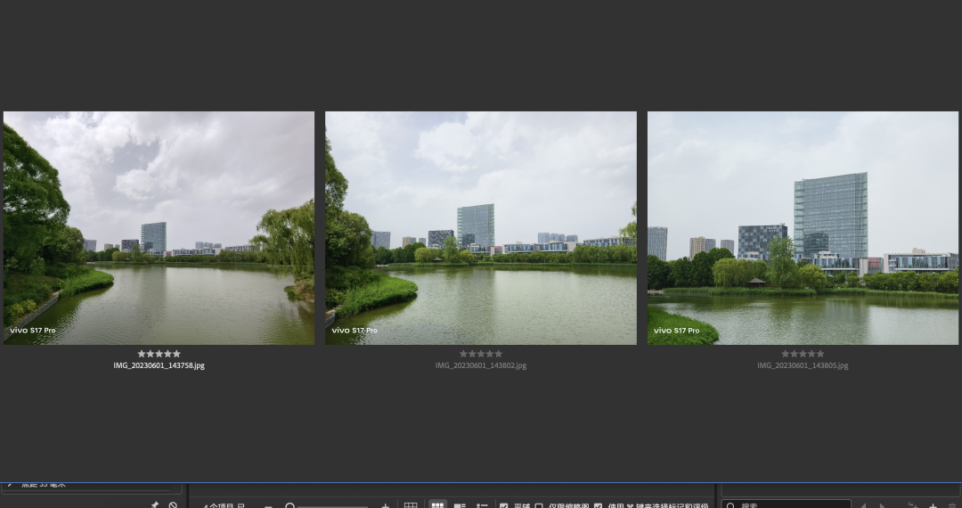Toggle the 平铺 checkbox
962x508 pixels.
[x=503, y=505]
